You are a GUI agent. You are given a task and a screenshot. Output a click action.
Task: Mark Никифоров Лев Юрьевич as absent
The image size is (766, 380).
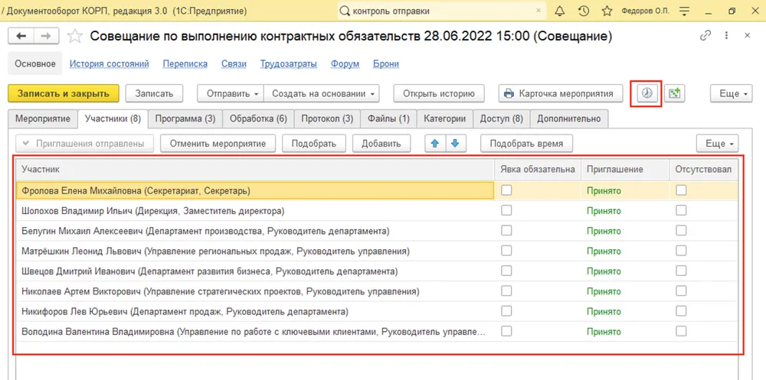[681, 310]
